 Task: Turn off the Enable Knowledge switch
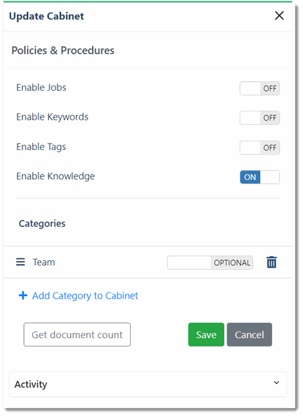tap(259, 177)
